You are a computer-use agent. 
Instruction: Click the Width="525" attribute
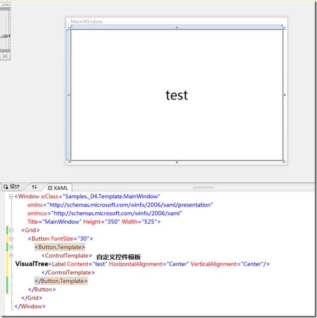point(139,222)
